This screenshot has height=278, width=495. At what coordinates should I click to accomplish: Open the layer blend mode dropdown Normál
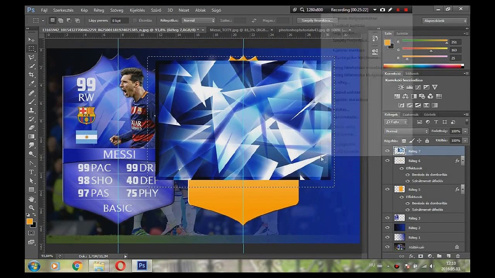click(x=406, y=131)
